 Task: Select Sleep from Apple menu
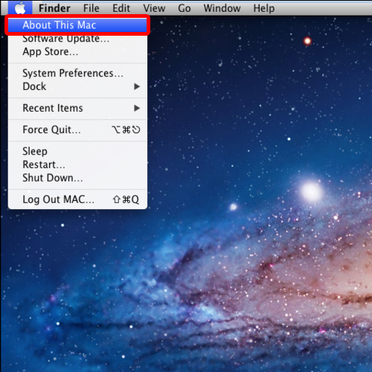tap(77, 151)
